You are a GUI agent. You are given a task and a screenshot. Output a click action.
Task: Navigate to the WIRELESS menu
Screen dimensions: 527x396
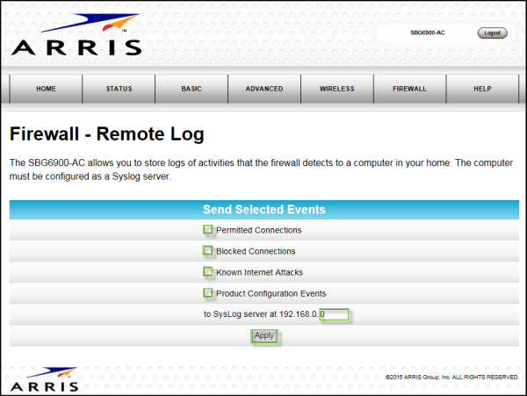click(x=336, y=89)
